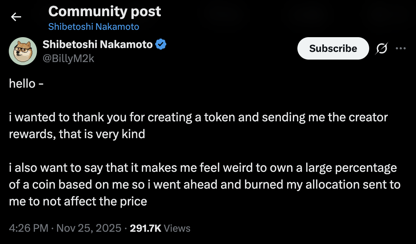Click the blue verified badge
416x244 pixels.
coord(161,44)
